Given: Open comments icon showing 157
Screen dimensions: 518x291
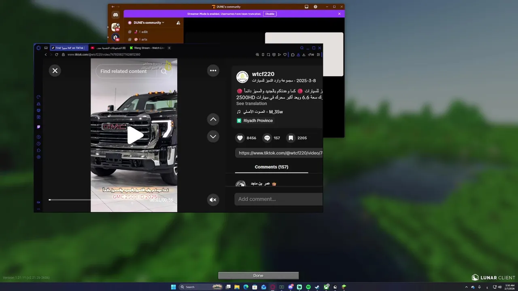Looking at the screenshot, I should [x=267, y=138].
